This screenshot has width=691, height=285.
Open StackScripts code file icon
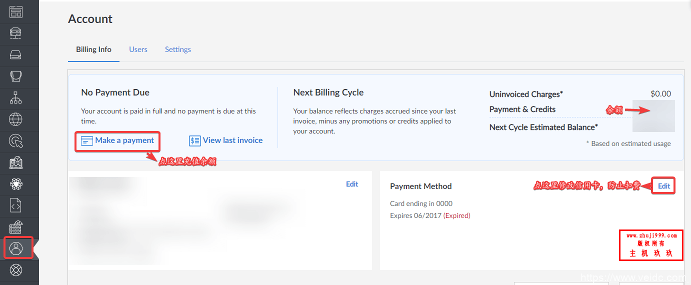click(x=16, y=205)
